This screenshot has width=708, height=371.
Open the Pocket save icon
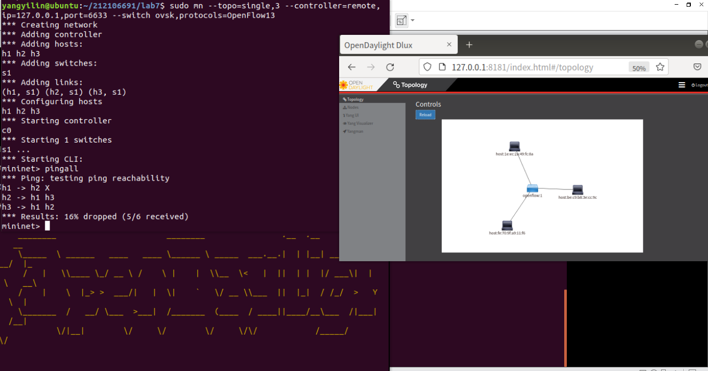click(697, 67)
